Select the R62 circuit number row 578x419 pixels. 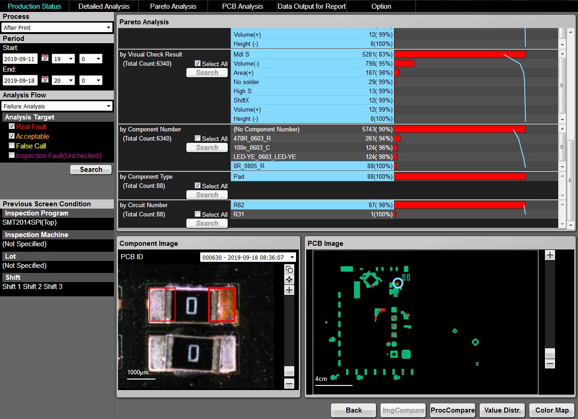click(x=312, y=205)
